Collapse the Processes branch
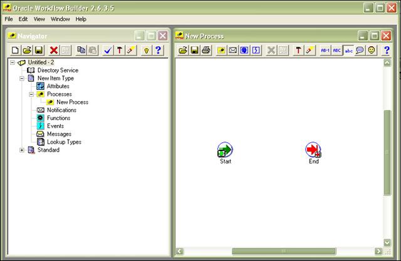This screenshot has height=261, width=401. tap(31, 94)
